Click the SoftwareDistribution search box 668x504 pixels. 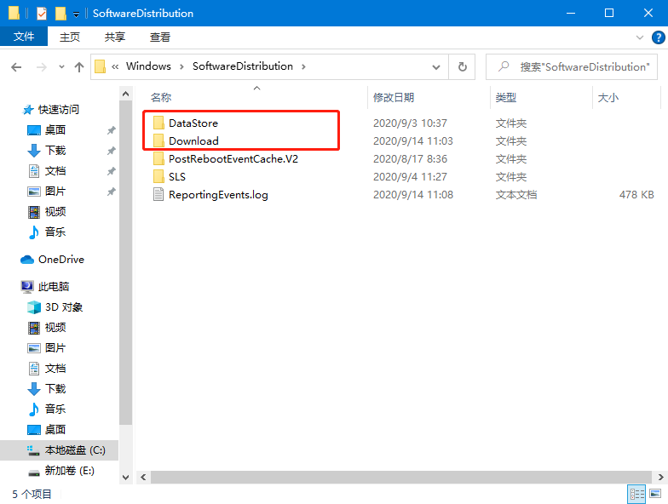[571, 66]
